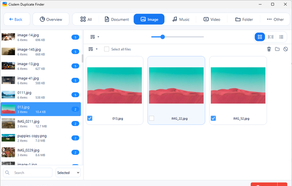292x186 pixels.
Task: Switch to list view
Action: point(281,37)
